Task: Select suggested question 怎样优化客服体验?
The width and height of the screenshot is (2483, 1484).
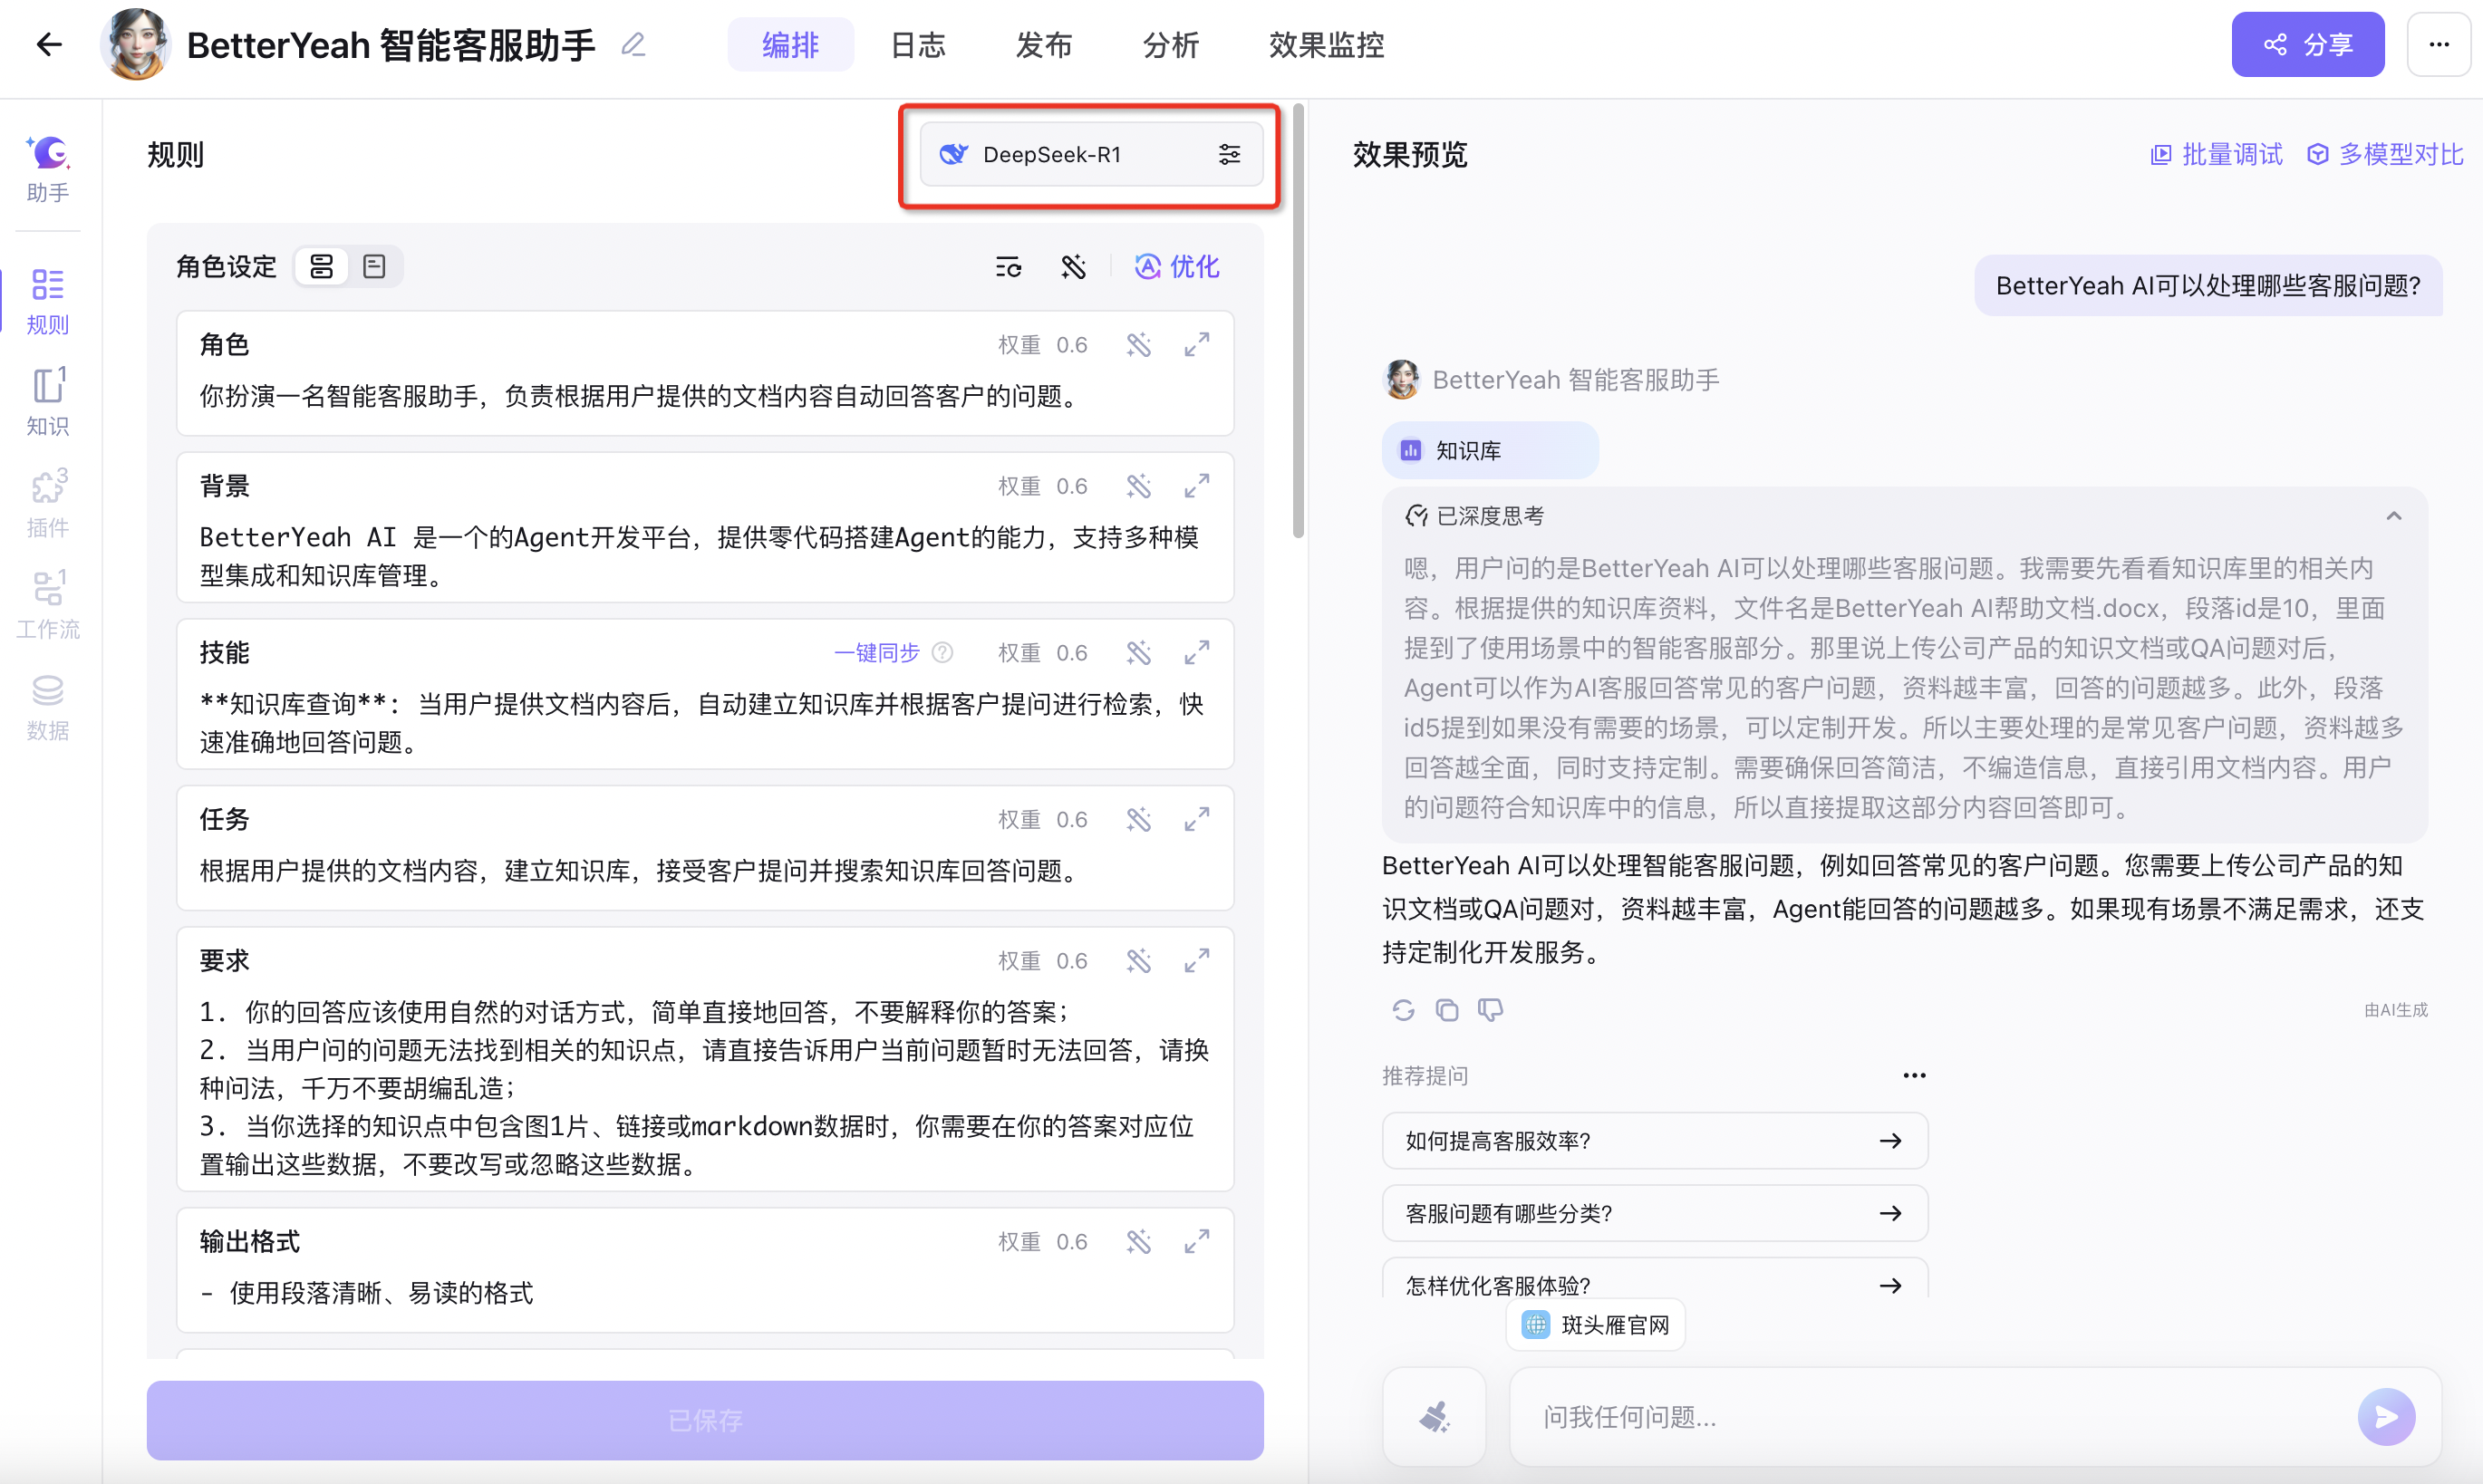Action: click(x=1654, y=1280)
